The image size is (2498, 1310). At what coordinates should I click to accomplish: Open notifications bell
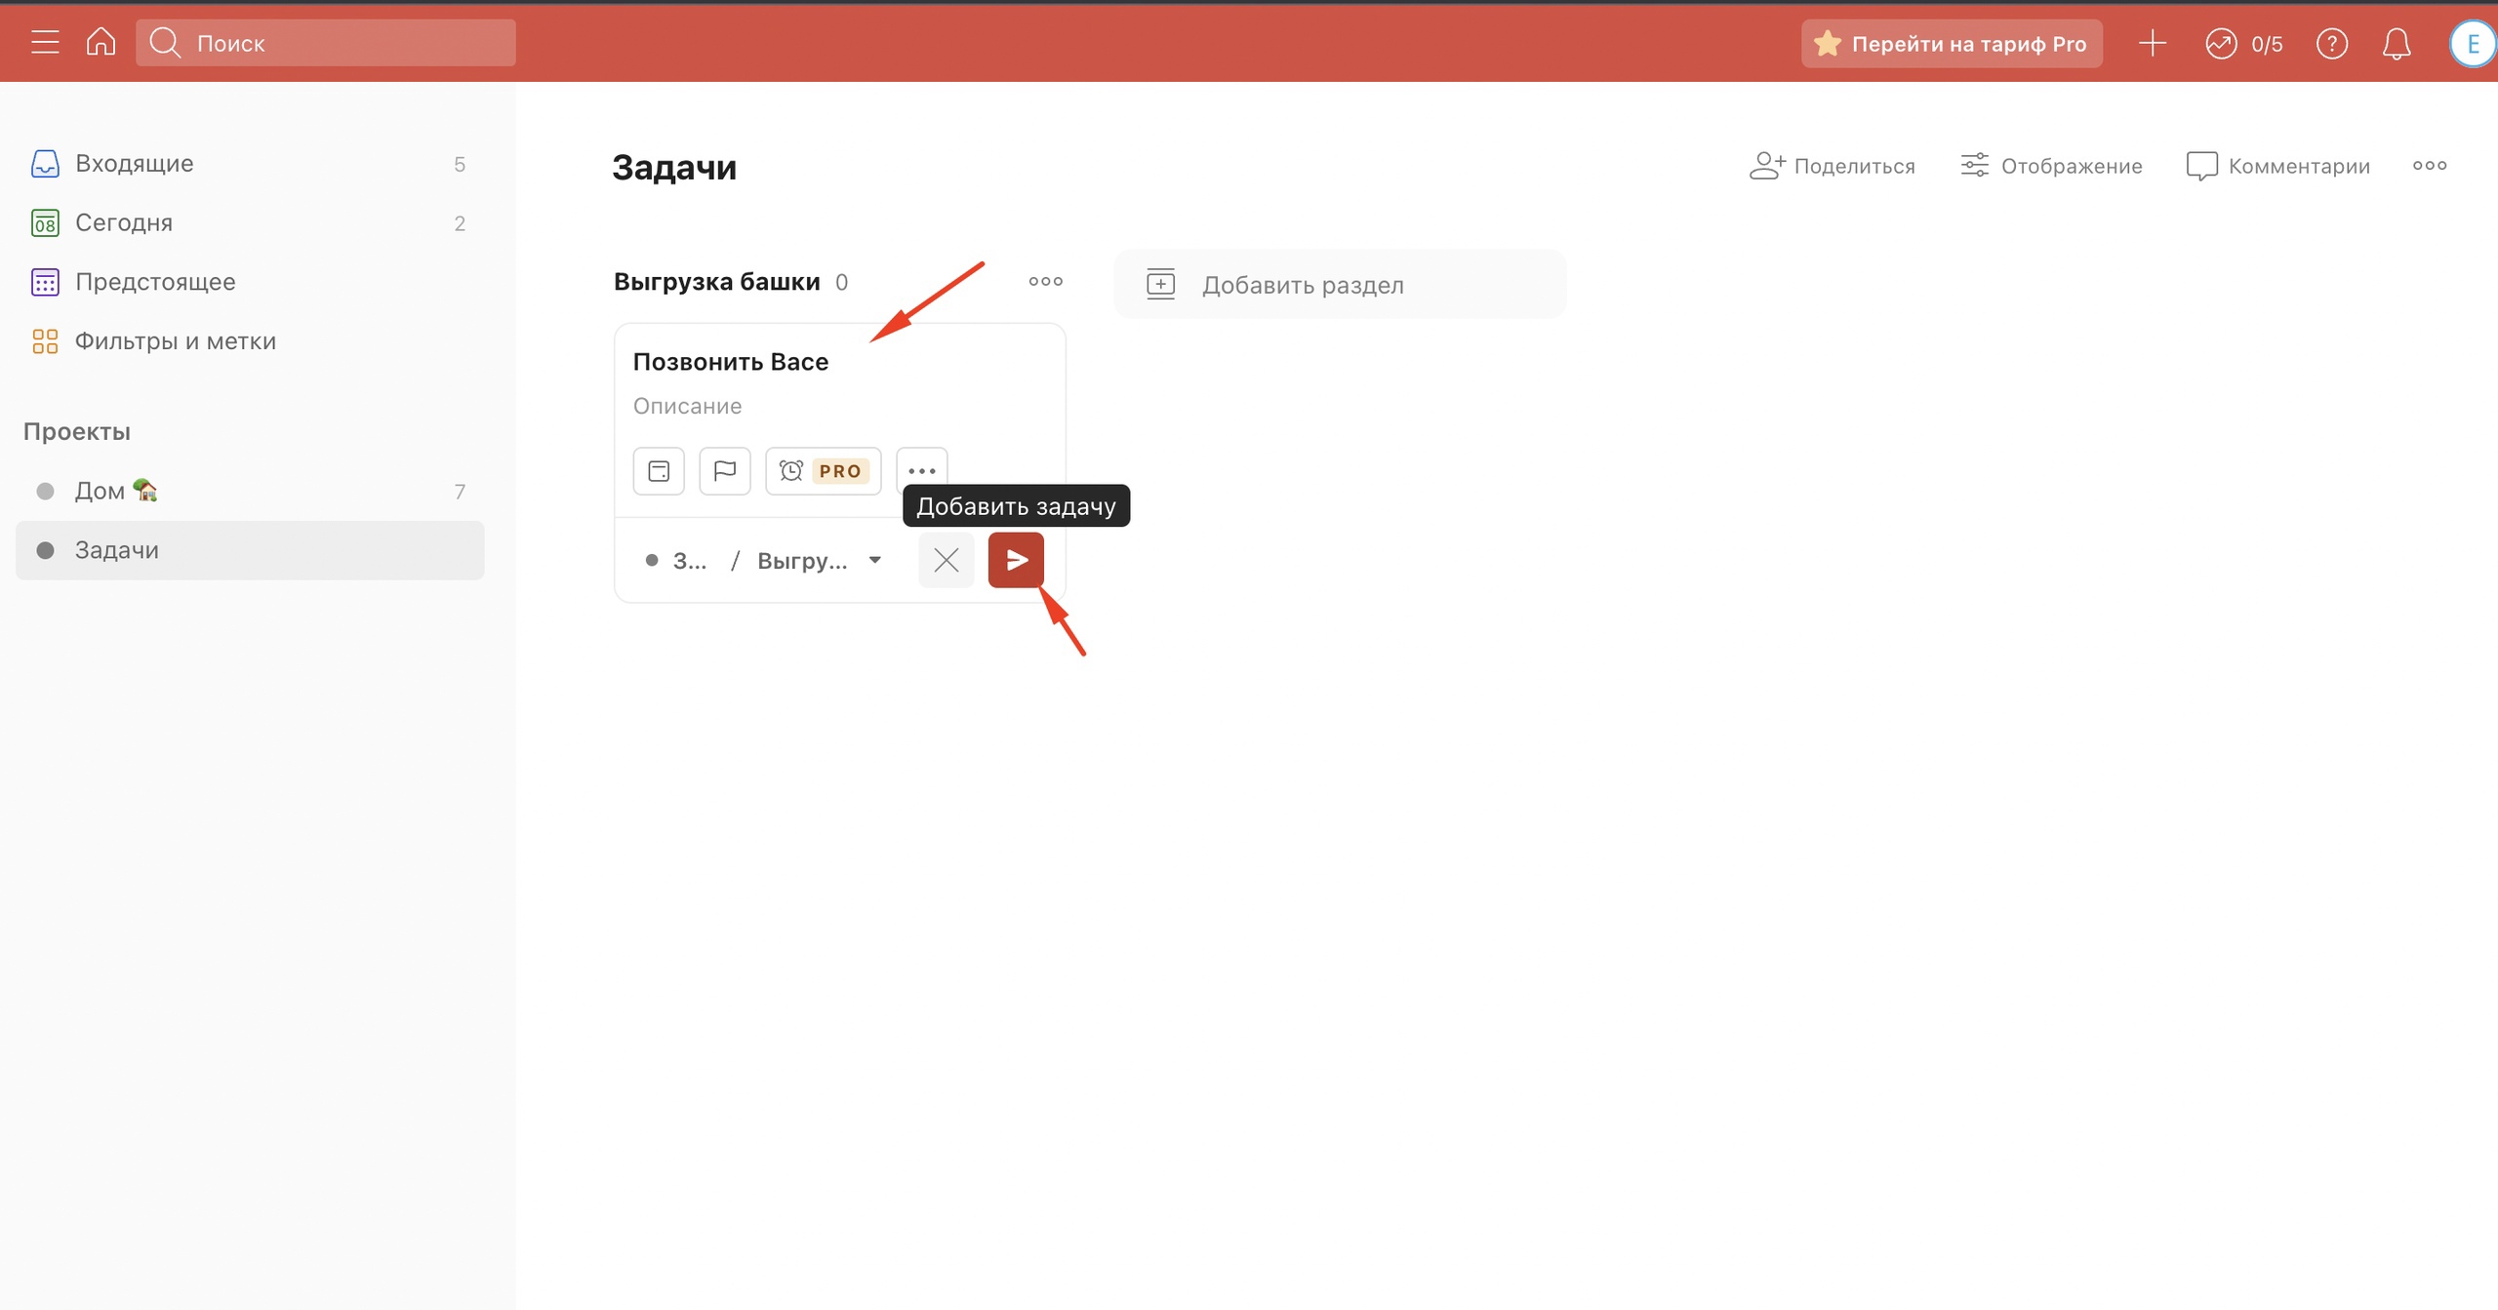2397,44
